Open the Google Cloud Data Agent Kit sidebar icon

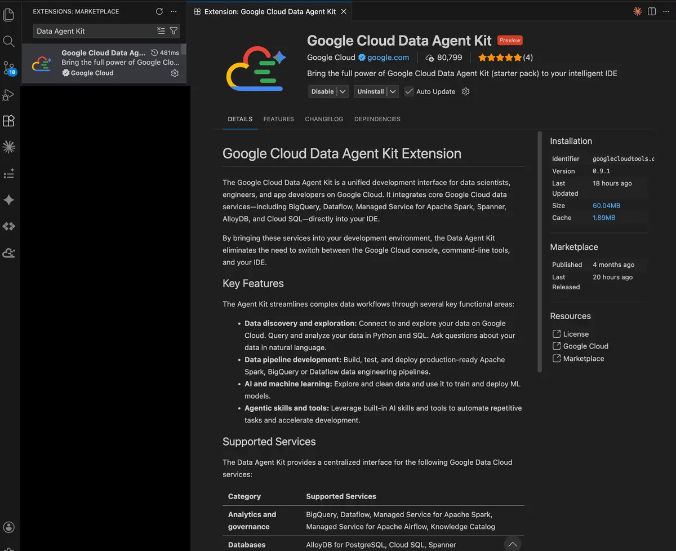click(x=8, y=253)
